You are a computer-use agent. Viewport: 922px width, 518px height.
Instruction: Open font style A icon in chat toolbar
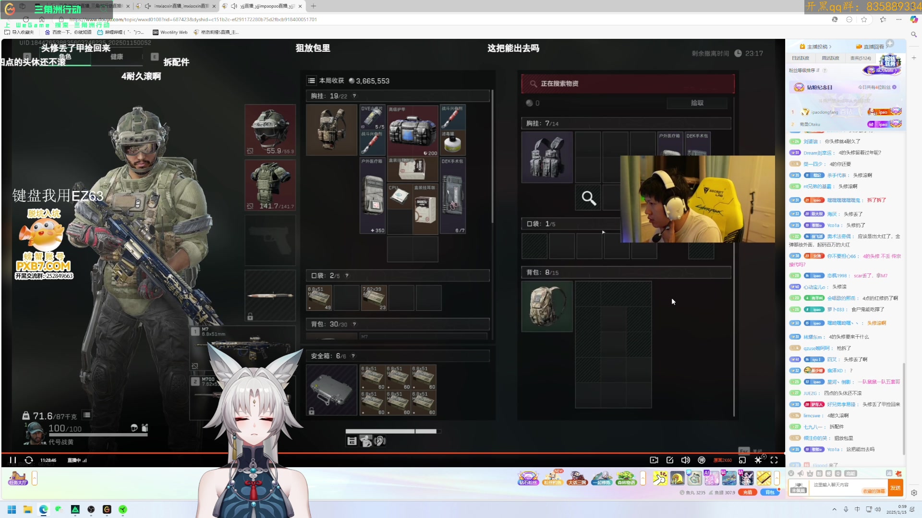[810, 473]
